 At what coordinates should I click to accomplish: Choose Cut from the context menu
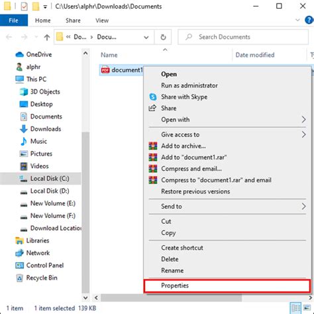(227, 221)
